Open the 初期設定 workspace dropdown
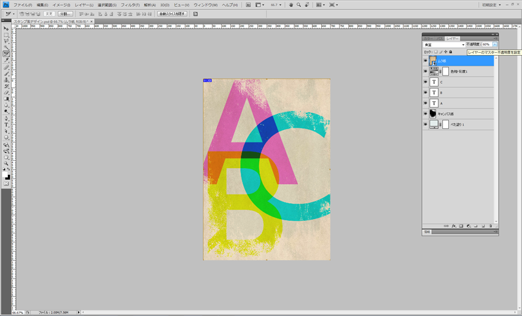The height and width of the screenshot is (316, 522). click(491, 5)
